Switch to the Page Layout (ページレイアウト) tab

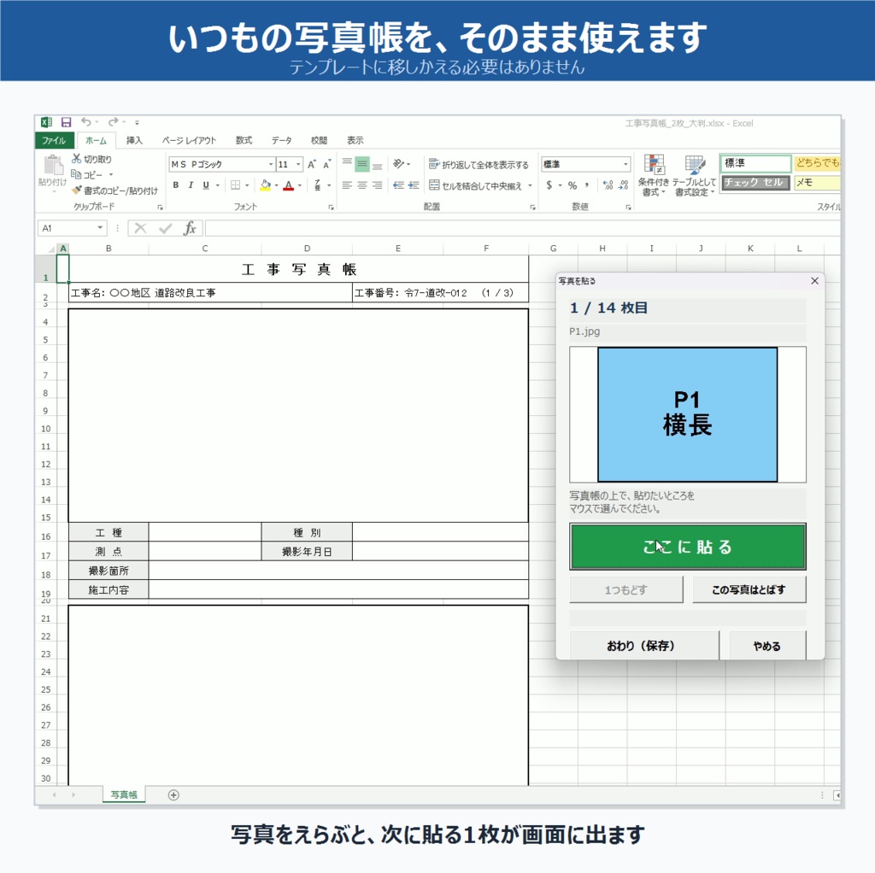pyautogui.click(x=189, y=140)
